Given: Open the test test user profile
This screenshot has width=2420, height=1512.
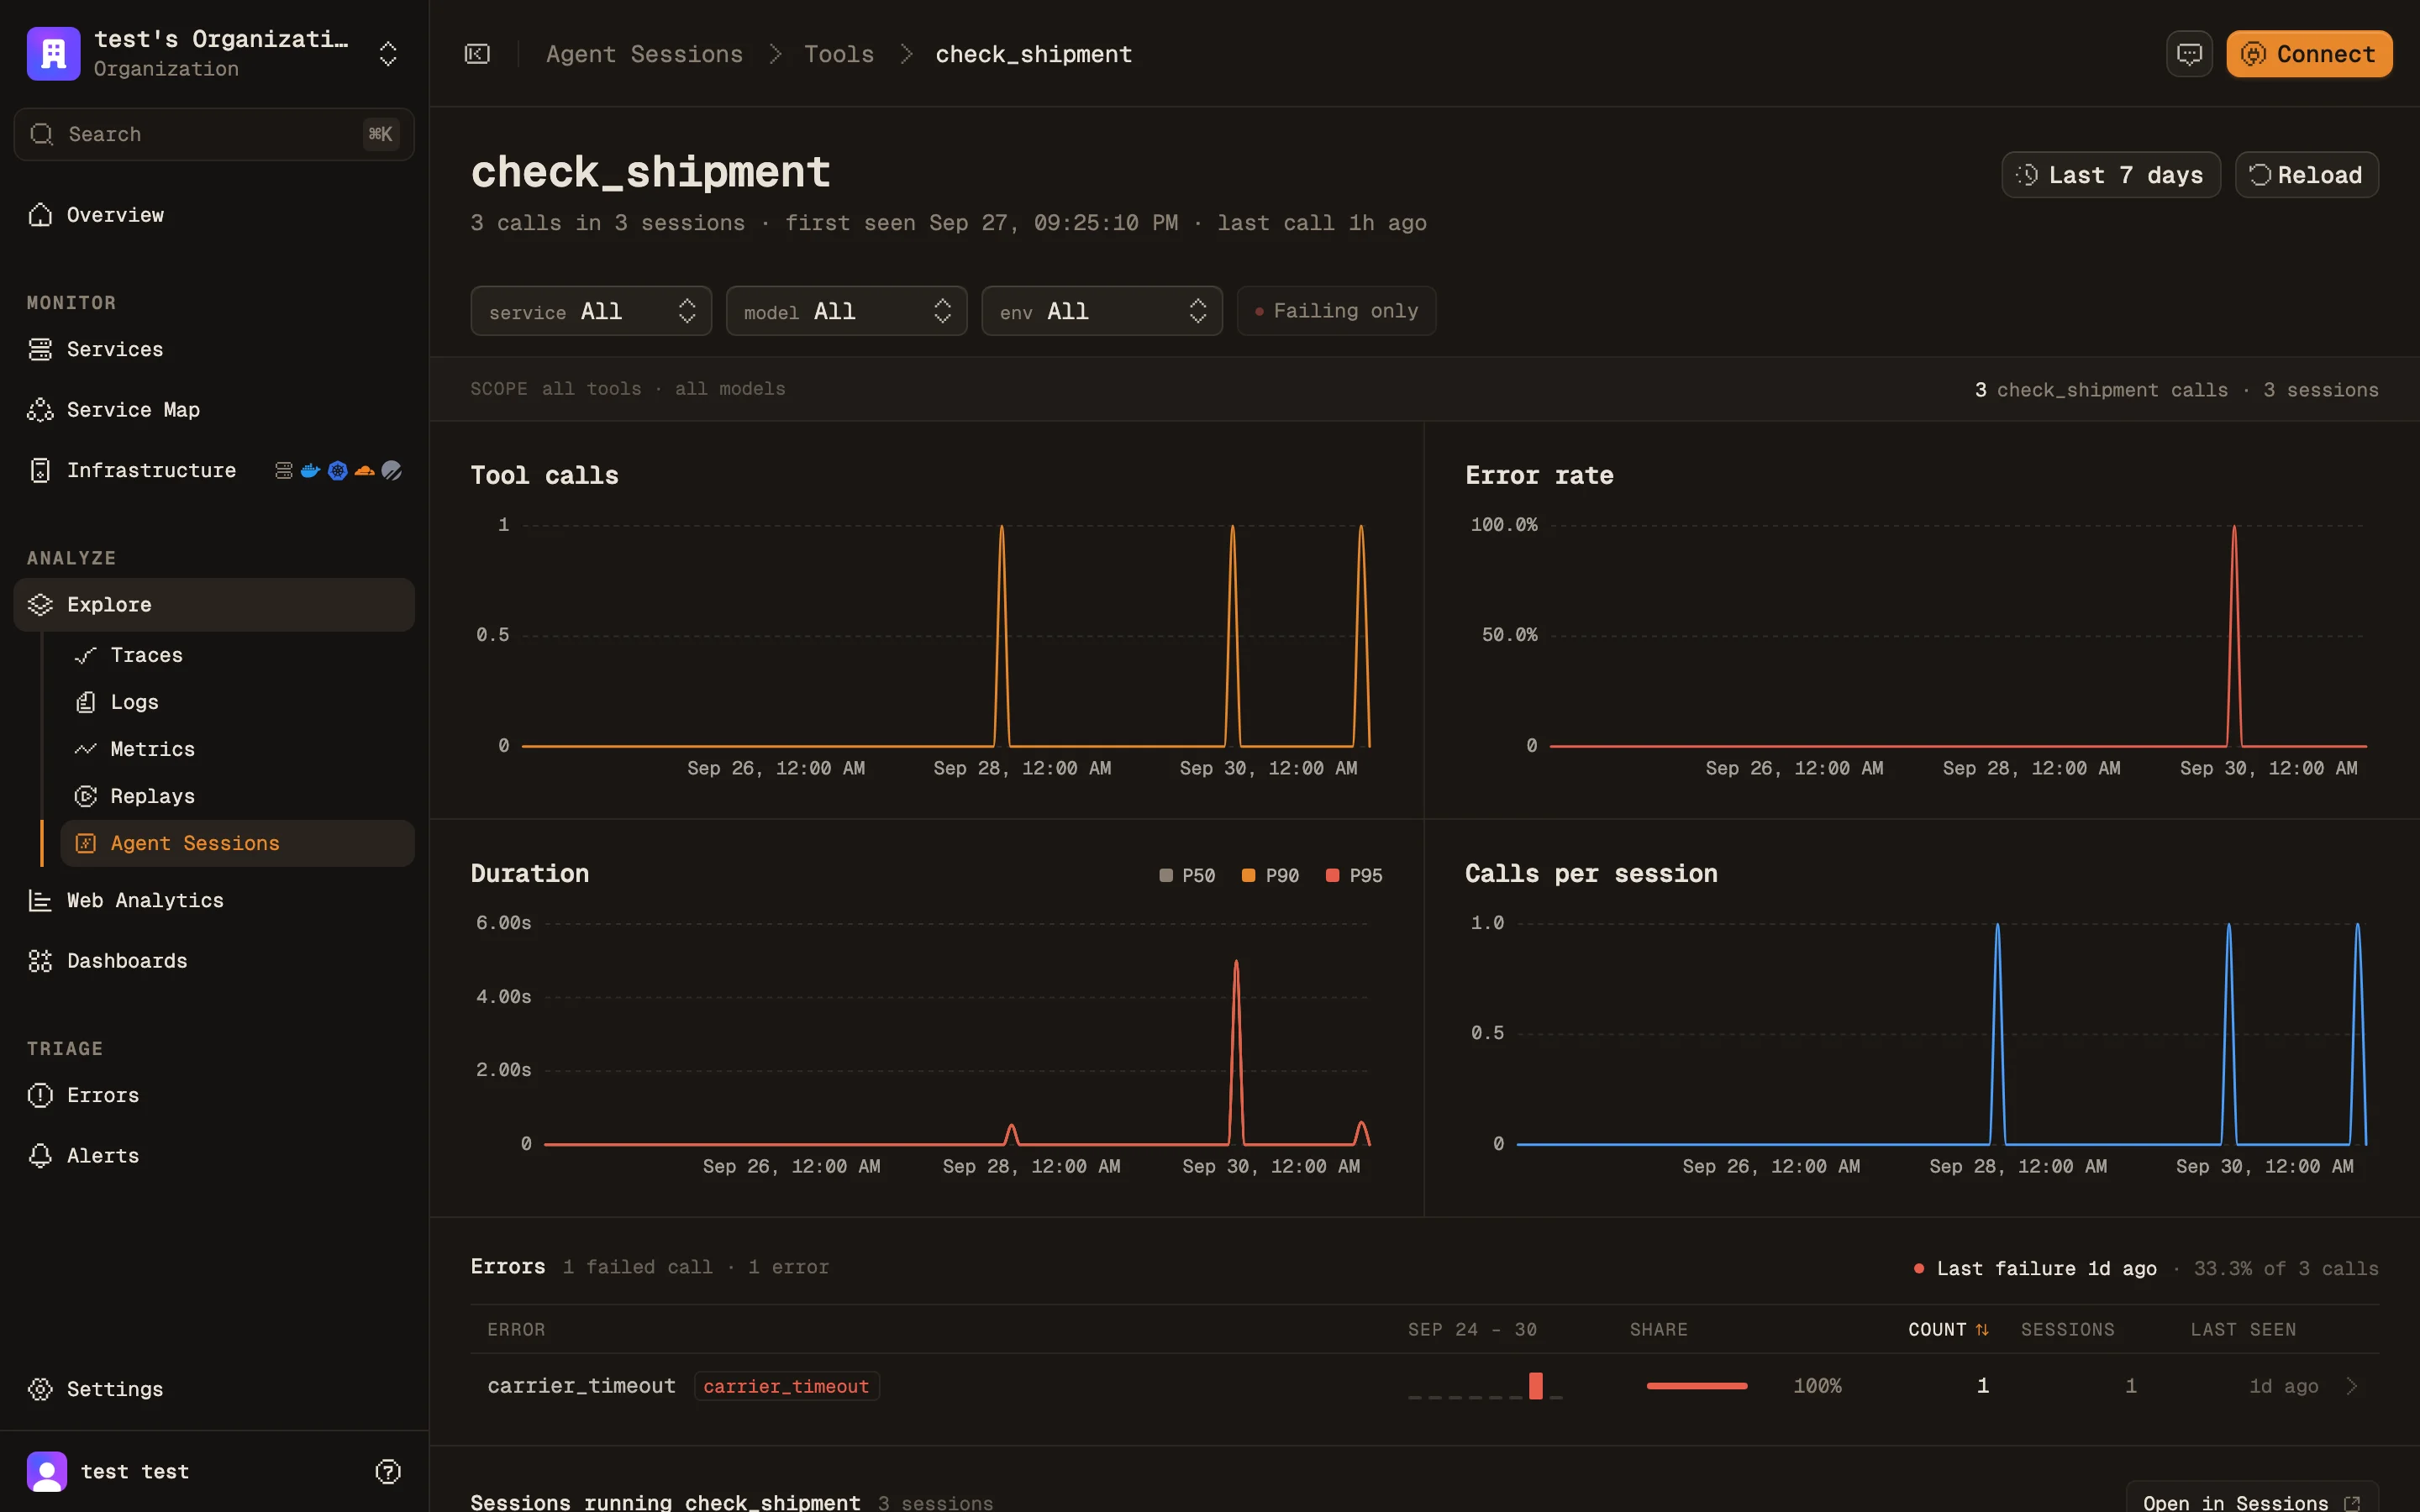Looking at the screenshot, I should (135, 1471).
